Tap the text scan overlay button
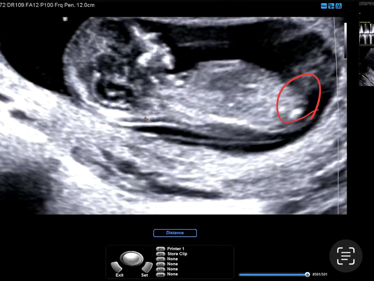The height and width of the screenshot is (281, 374). tap(346, 256)
